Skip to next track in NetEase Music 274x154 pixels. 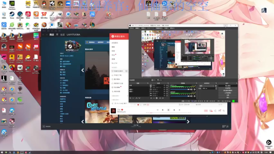pos(174,110)
